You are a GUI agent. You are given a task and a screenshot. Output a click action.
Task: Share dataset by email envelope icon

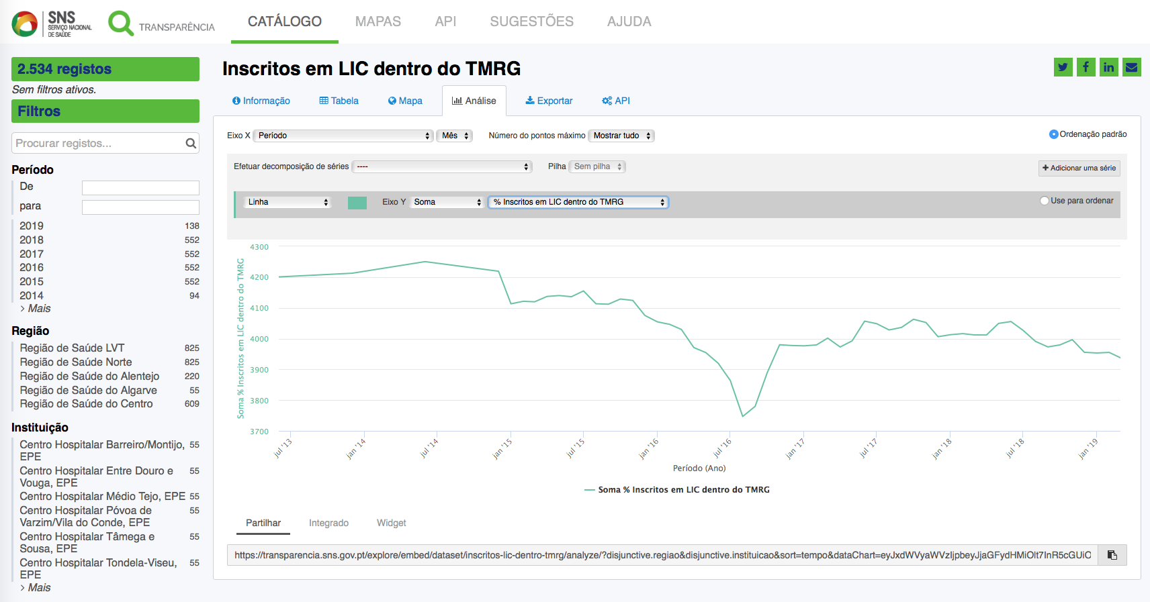click(x=1131, y=67)
